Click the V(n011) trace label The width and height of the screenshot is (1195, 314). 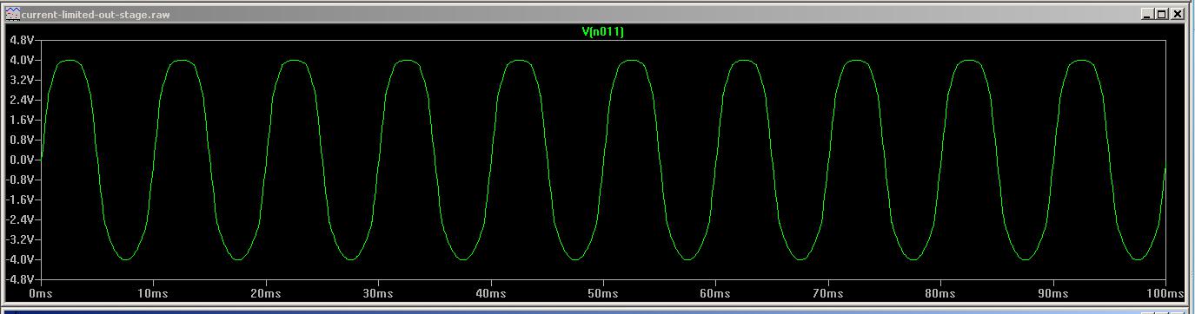tap(603, 32)
